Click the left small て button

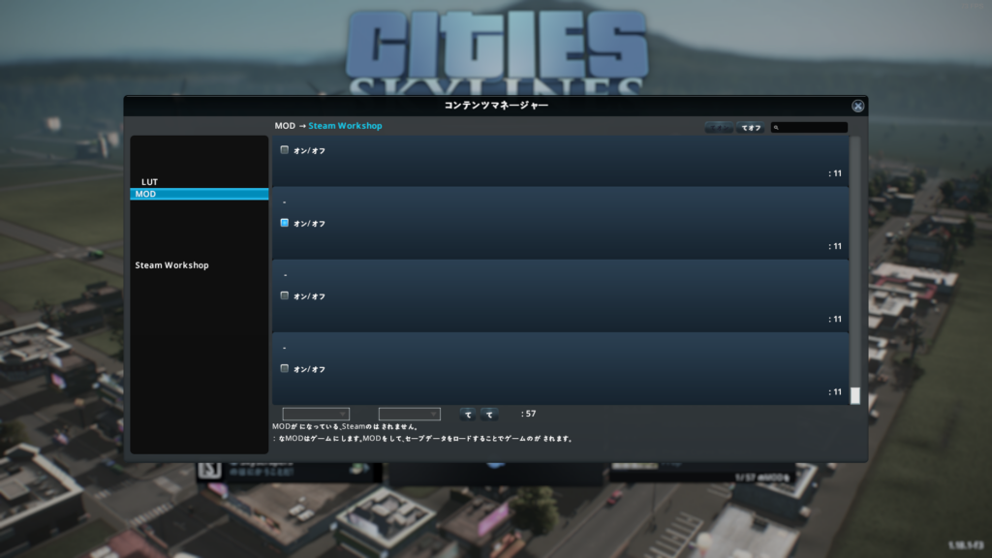click(468, 414)
